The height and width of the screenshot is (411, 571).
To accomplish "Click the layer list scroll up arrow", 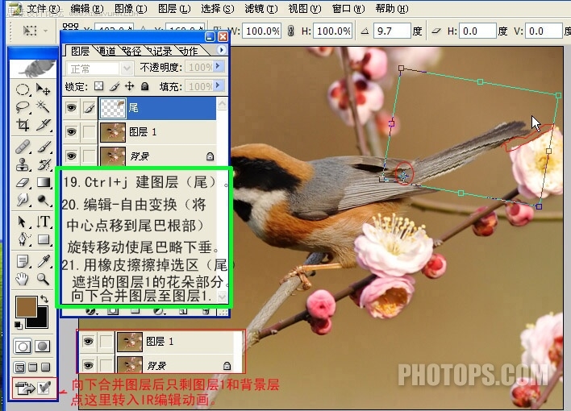I will click(x=222, y=105).
